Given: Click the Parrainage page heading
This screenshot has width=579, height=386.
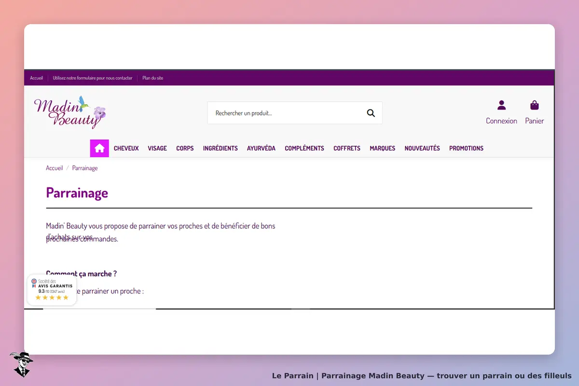Looking at the screenshot, I should pyautogui.click(x=77, y=193).
